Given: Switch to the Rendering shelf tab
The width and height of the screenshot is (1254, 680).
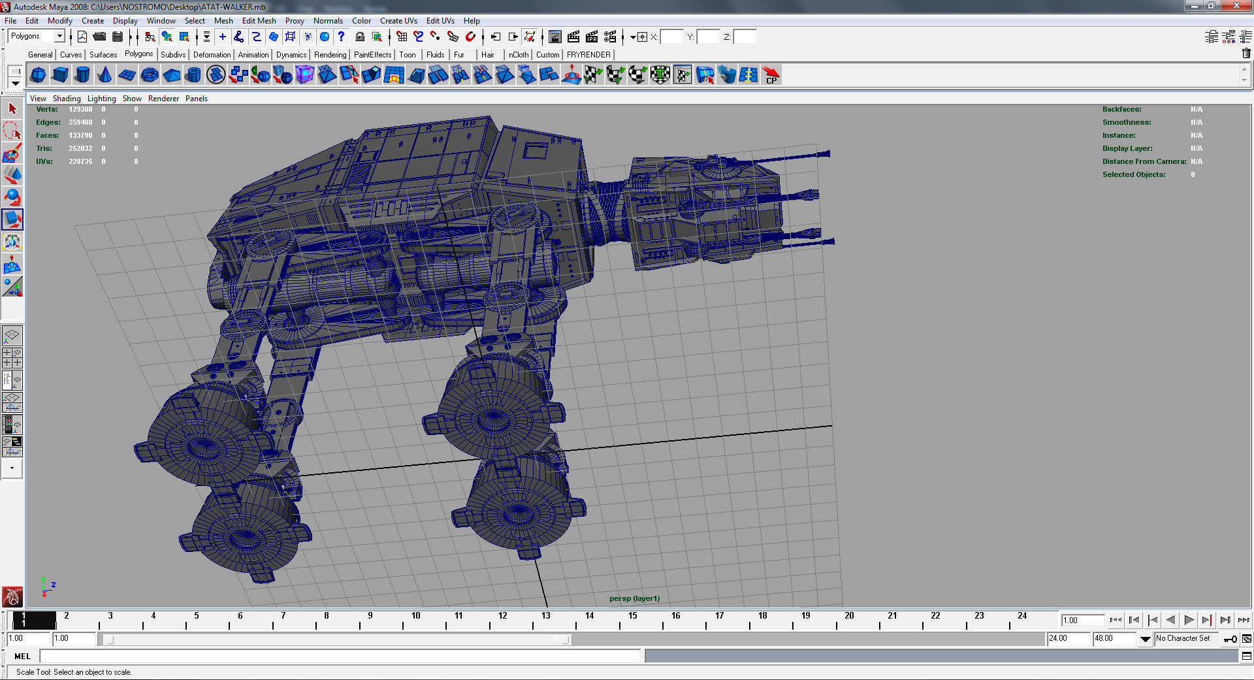Looking at the screenshot, I should coord(330,55).
